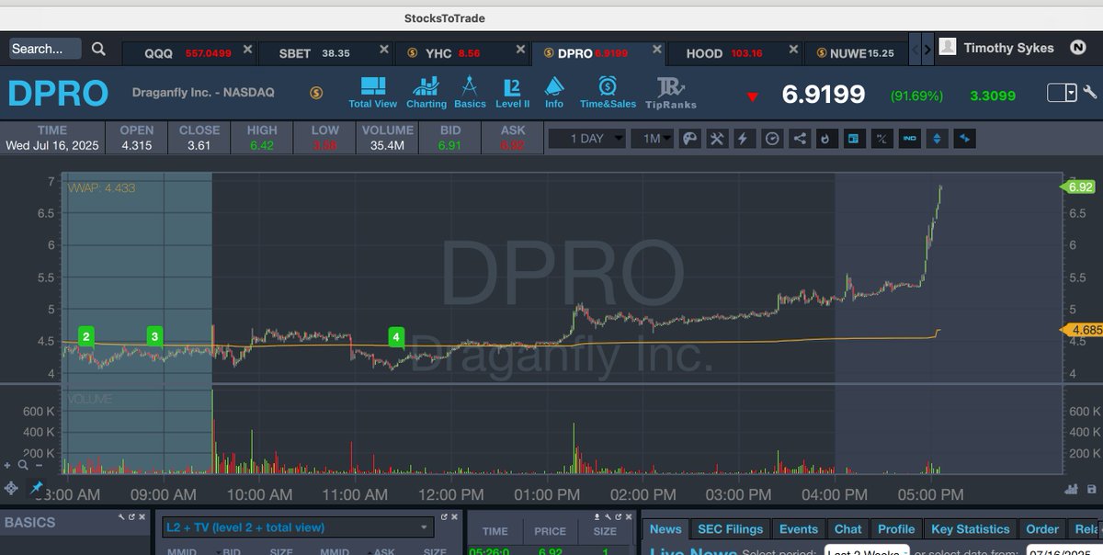Viewport: 1103px width, 555px height.
Task: Zoom out chart with minus icon
Action: (37, 465)
